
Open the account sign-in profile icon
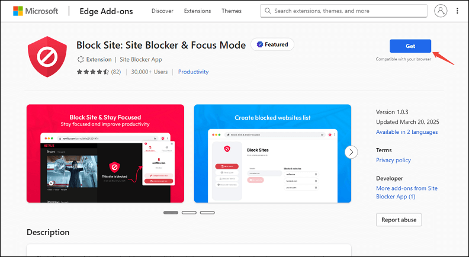click(441, 11)
